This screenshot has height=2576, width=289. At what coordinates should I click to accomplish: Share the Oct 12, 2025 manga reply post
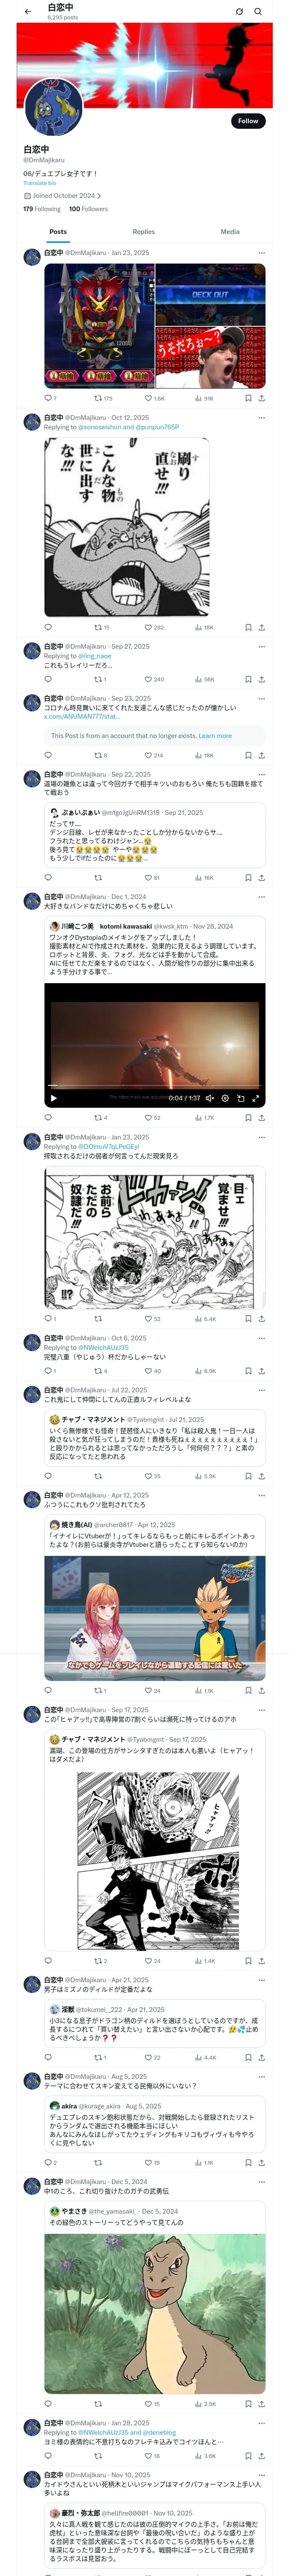(261, 627)
